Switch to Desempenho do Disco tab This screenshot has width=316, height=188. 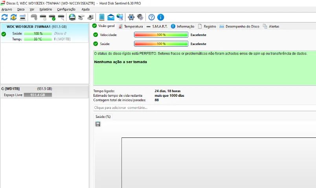pyautogui.click(x=239, y=27)
